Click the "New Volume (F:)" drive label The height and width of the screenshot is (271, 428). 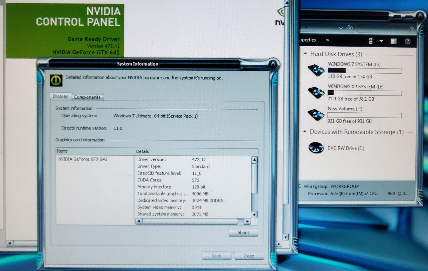point(345,109)
